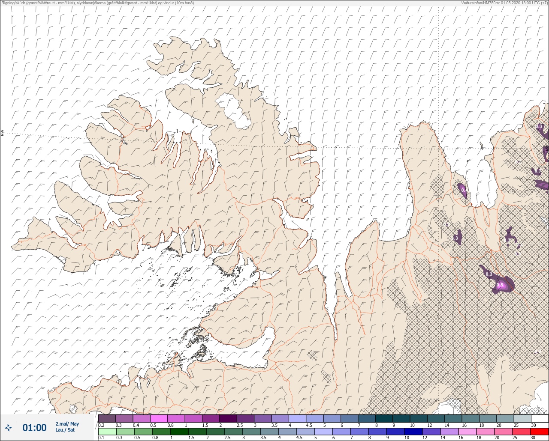
Task: Pick upper legend row swatch labeled 7
Action: point(367,418)
